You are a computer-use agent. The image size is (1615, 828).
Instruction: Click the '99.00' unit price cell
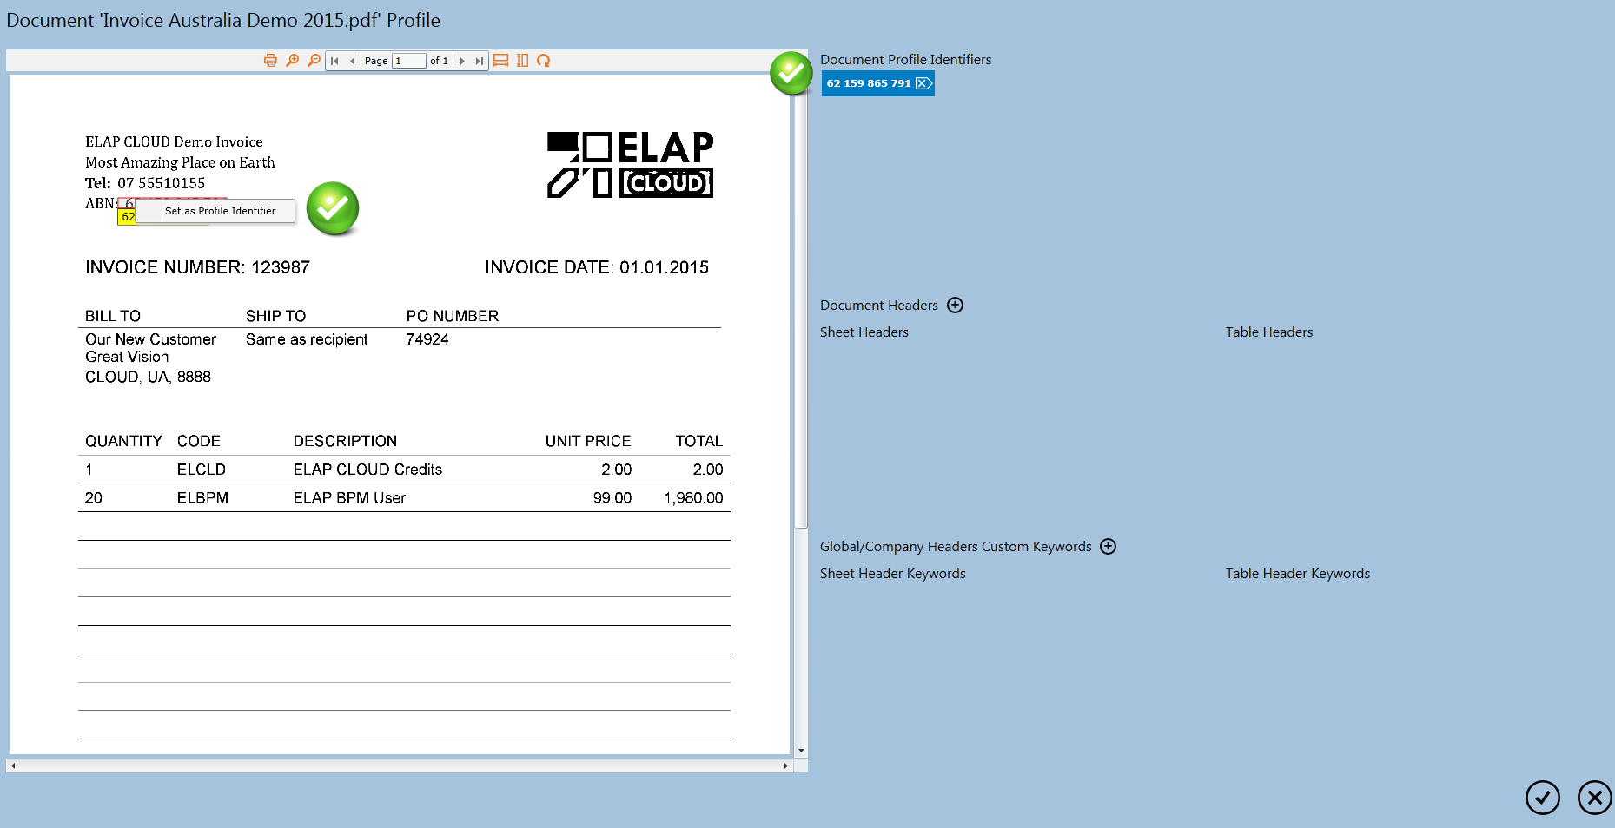pyautogui.click(x=612, y=498)
